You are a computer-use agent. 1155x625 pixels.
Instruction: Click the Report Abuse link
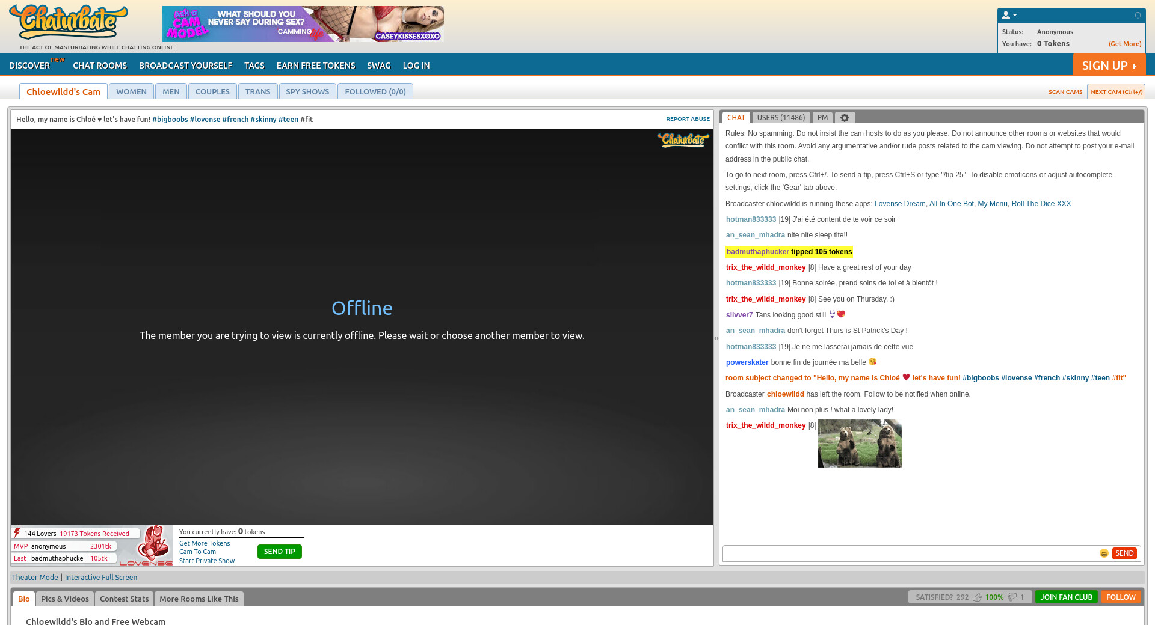[x=688, y=119]
